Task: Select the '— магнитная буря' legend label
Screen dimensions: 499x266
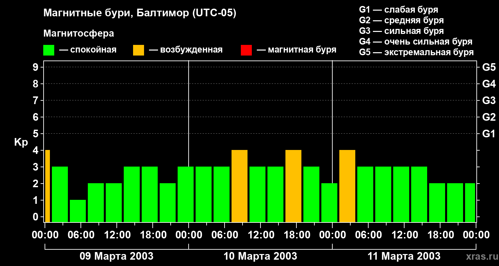Action: click(x=296, y=50)
